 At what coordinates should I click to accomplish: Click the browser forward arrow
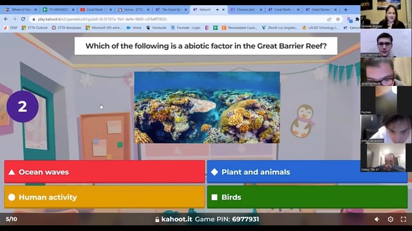coord(14,19)
